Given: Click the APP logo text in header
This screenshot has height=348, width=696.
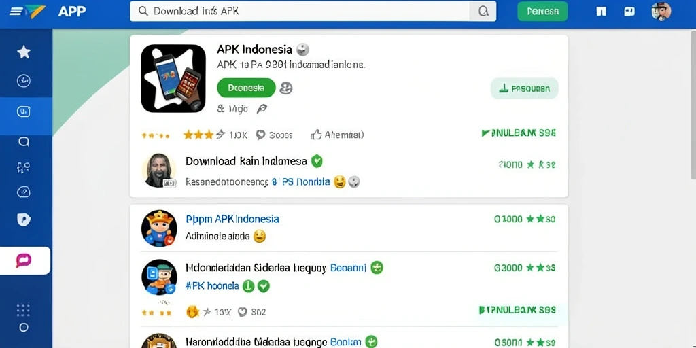Looking at the screenshot, I should 72,11.
